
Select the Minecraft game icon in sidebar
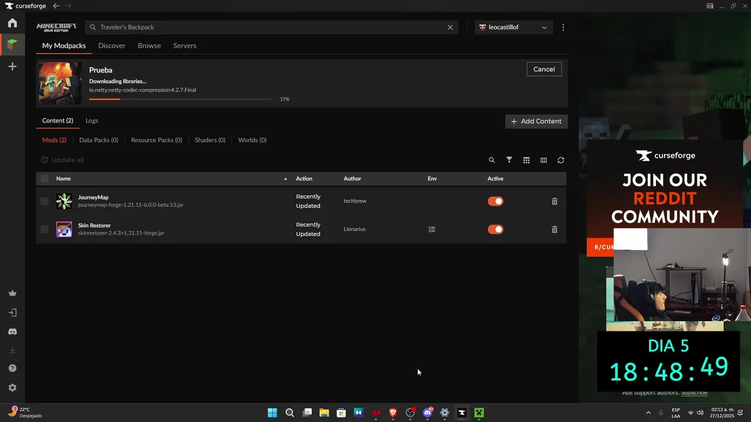(x=12, y=45)
